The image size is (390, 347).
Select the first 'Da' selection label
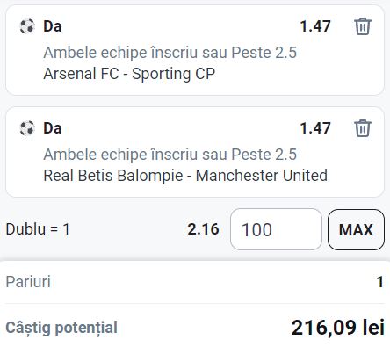[53, 26]
